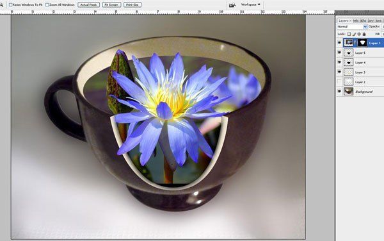The height and width of the screenshot is (241, 384).
Task: Click the Actual Pixels button
Action: pos(89,4)
